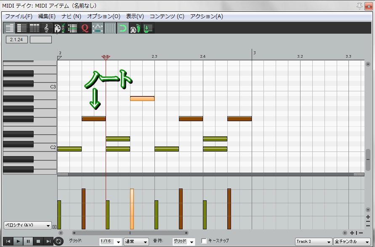
Task: Click the horizontal scrollbar thumb
Action: 130,233
